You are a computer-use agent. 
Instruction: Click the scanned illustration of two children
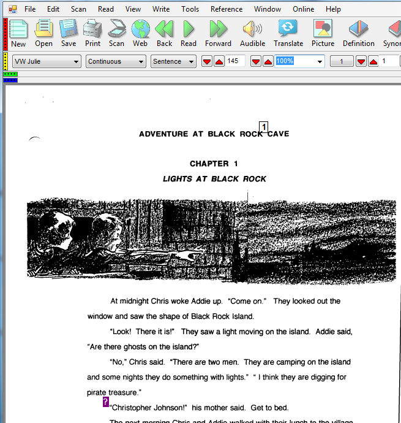pos(212,241)
